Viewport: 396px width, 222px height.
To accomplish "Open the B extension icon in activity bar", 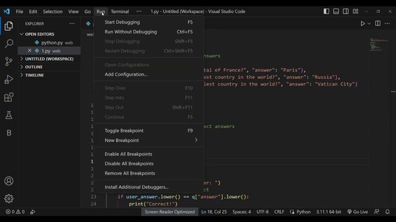I will [9, 133].
